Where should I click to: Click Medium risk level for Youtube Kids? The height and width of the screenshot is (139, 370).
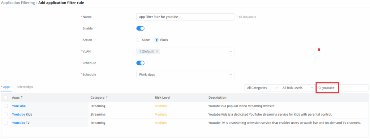coord(161,114)
